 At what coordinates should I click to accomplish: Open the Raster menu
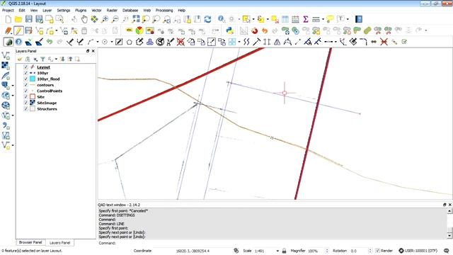click(x=112, y=11)
